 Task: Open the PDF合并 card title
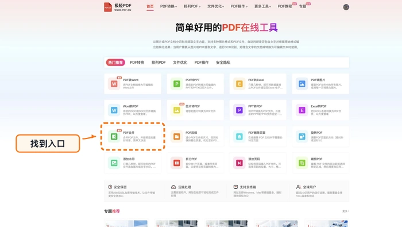click(129, 133)
